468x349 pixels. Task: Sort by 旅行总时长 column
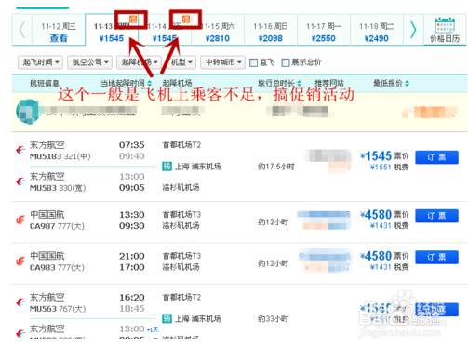279,83
